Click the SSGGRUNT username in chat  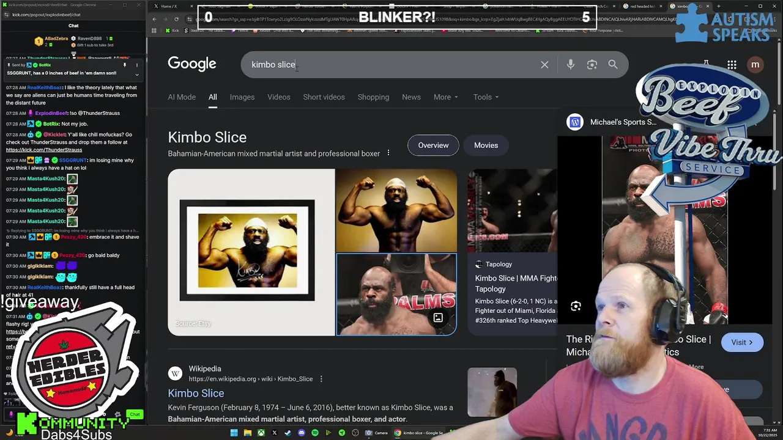73,160
